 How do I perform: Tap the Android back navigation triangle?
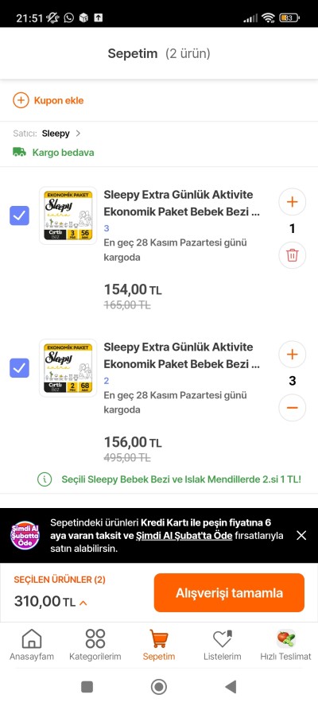231,687
